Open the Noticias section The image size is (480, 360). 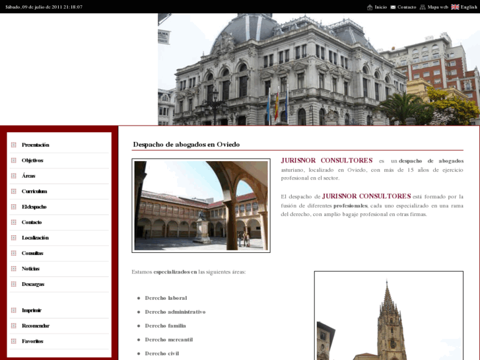pyautogui.click(x=30, y=269)
